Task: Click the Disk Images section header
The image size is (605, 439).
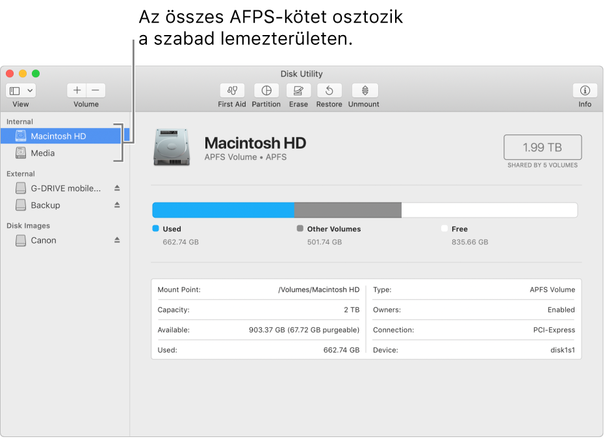Action: pyautogui.click(x=28, y=226)
